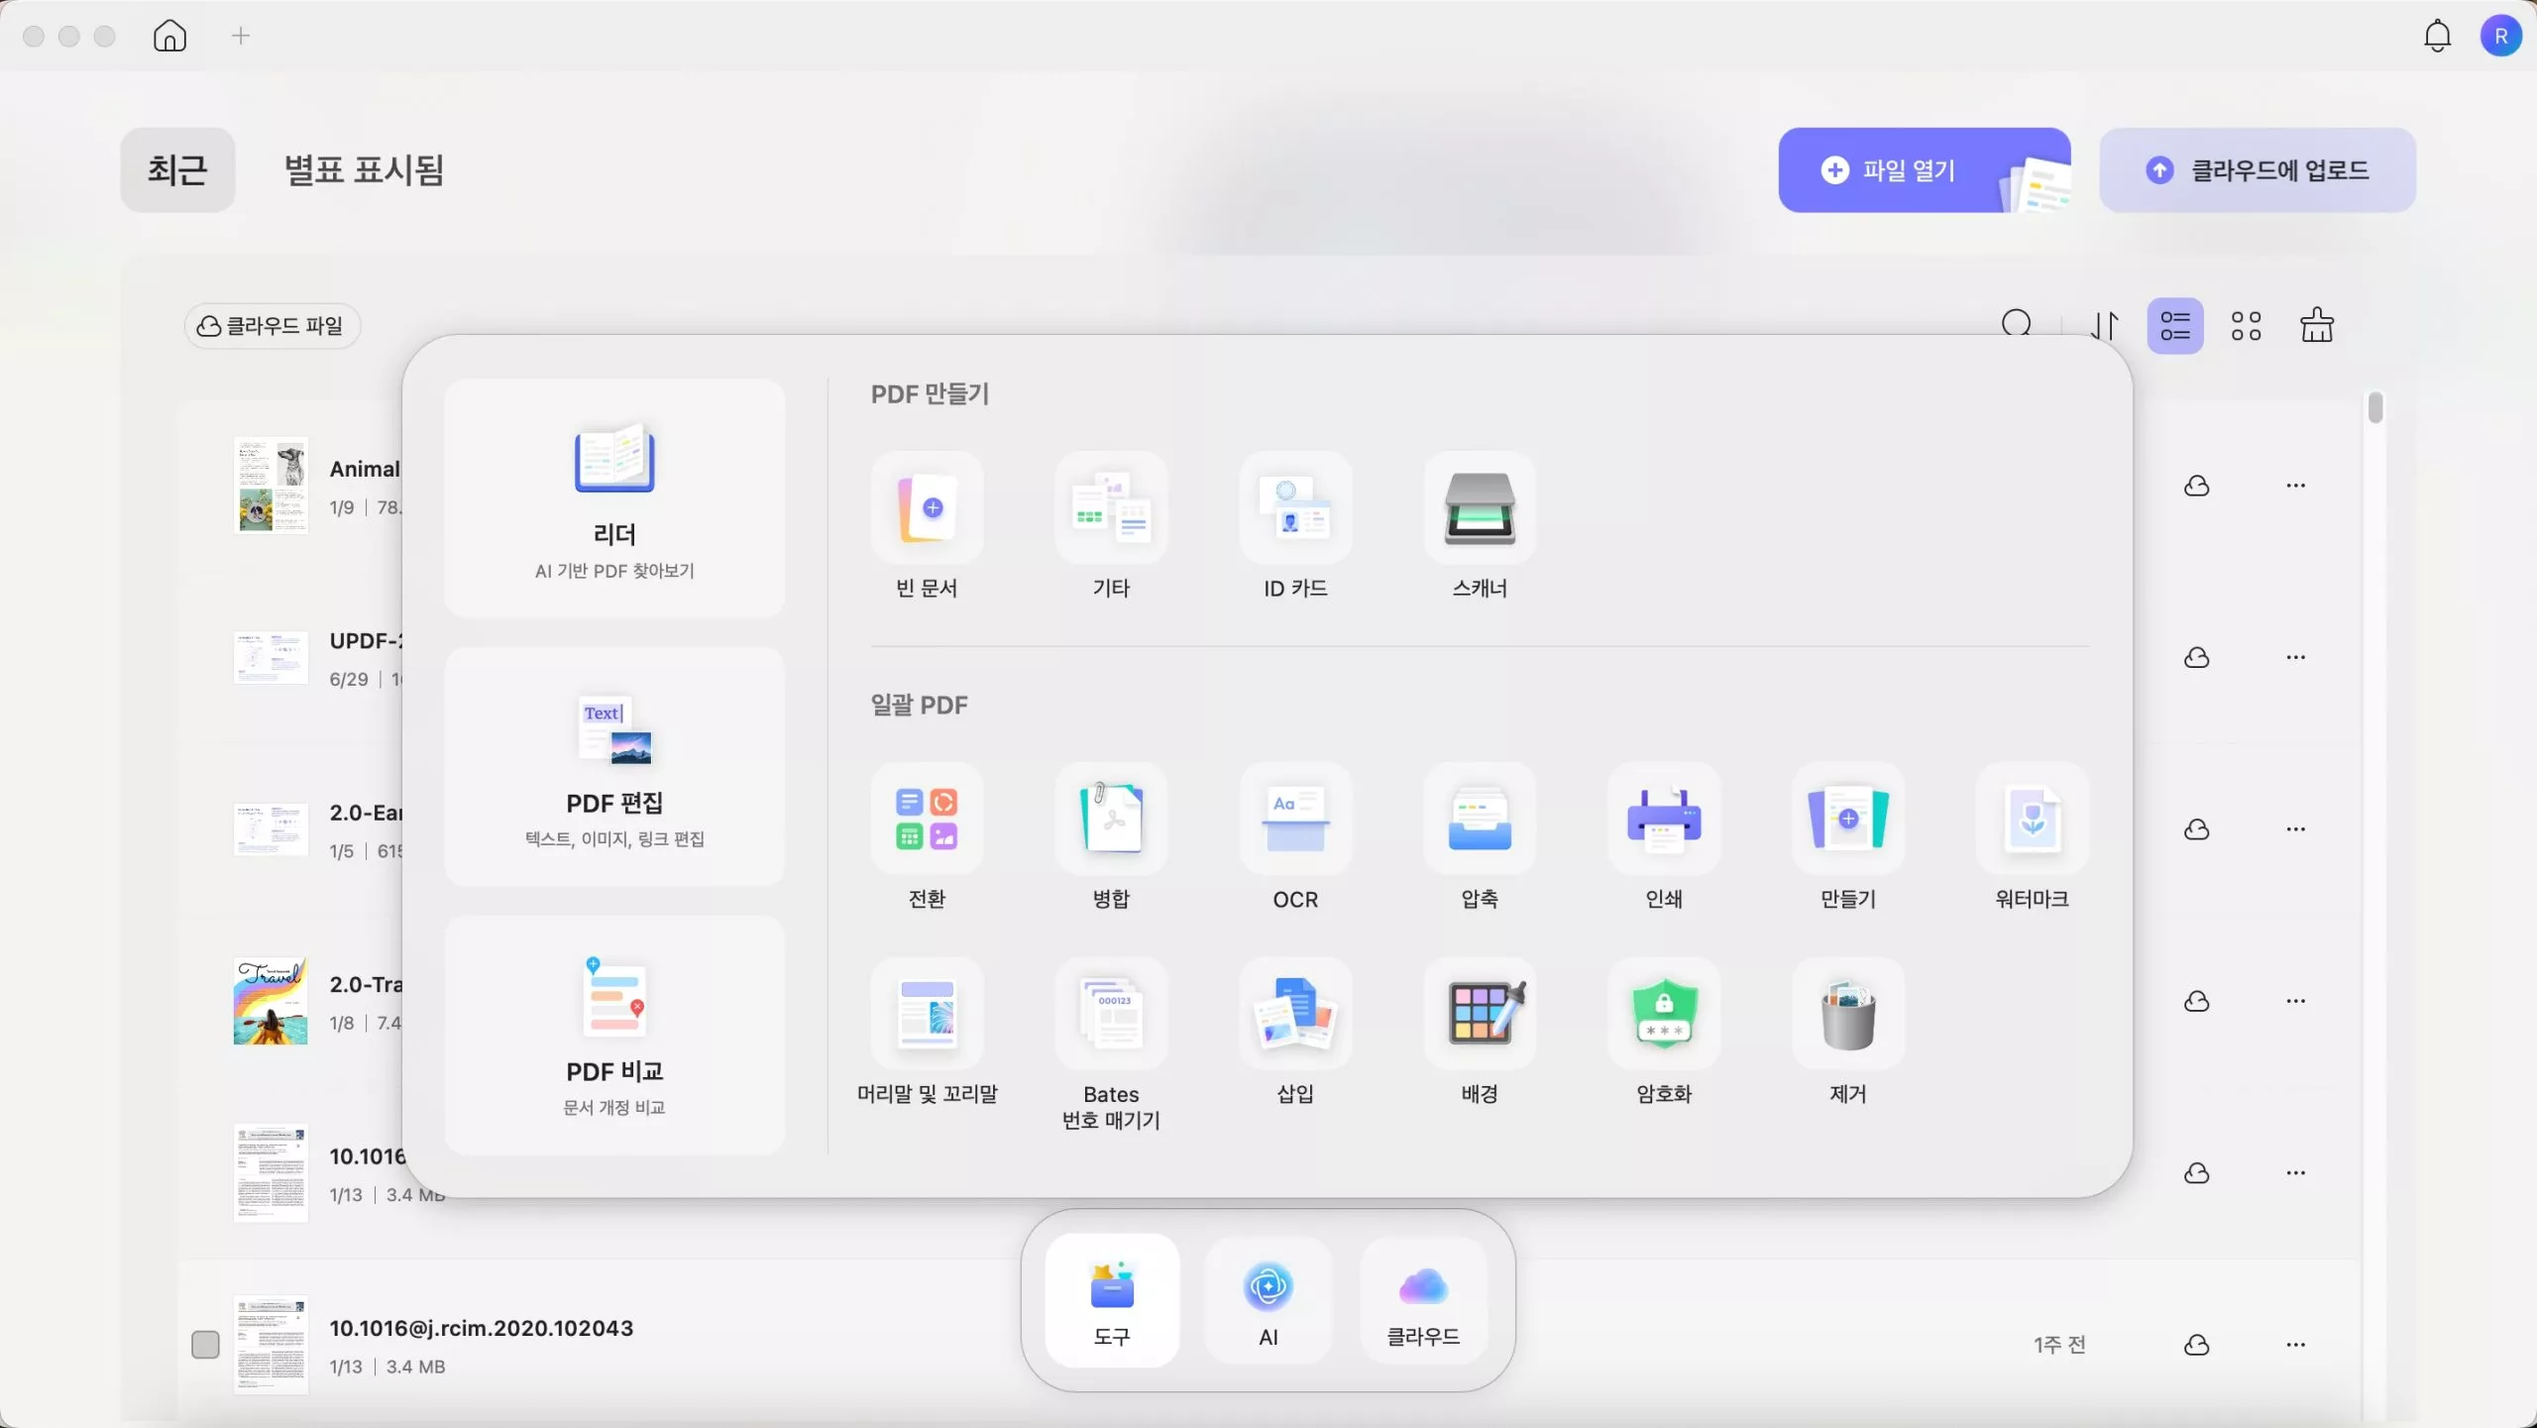The width and height of the screenshot is (2537, 1428).
Task: Open the 암호화 (encrypt) tool
Action: [x=1664, y=1015]
